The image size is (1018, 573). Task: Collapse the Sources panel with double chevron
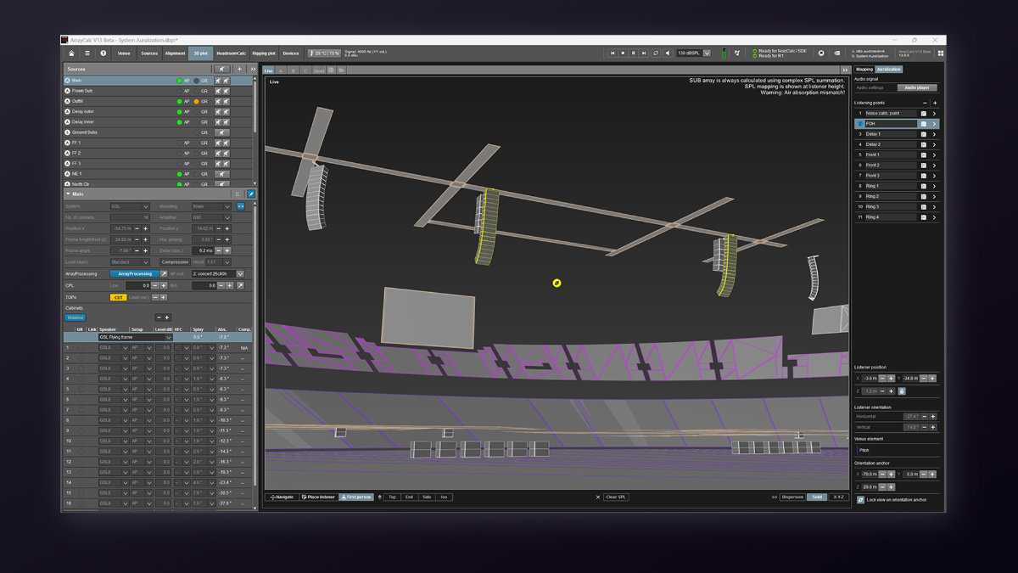pos(251,69)
